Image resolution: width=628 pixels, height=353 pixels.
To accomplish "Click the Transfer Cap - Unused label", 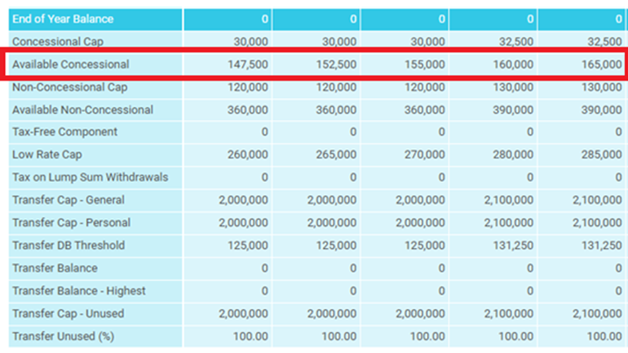I will tap(67, 314).
